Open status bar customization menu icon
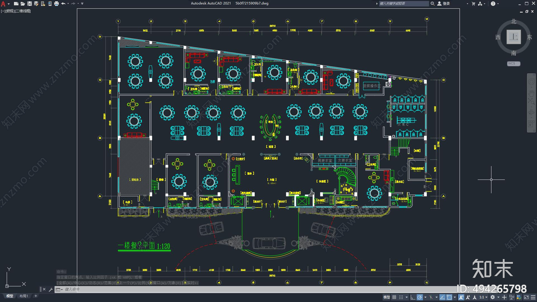 533,297
